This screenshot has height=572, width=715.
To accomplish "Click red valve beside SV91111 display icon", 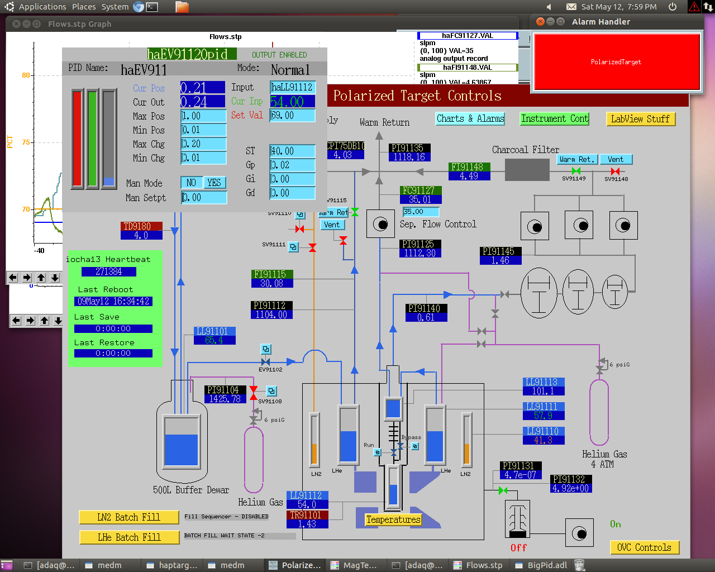I will coord(312,247).
